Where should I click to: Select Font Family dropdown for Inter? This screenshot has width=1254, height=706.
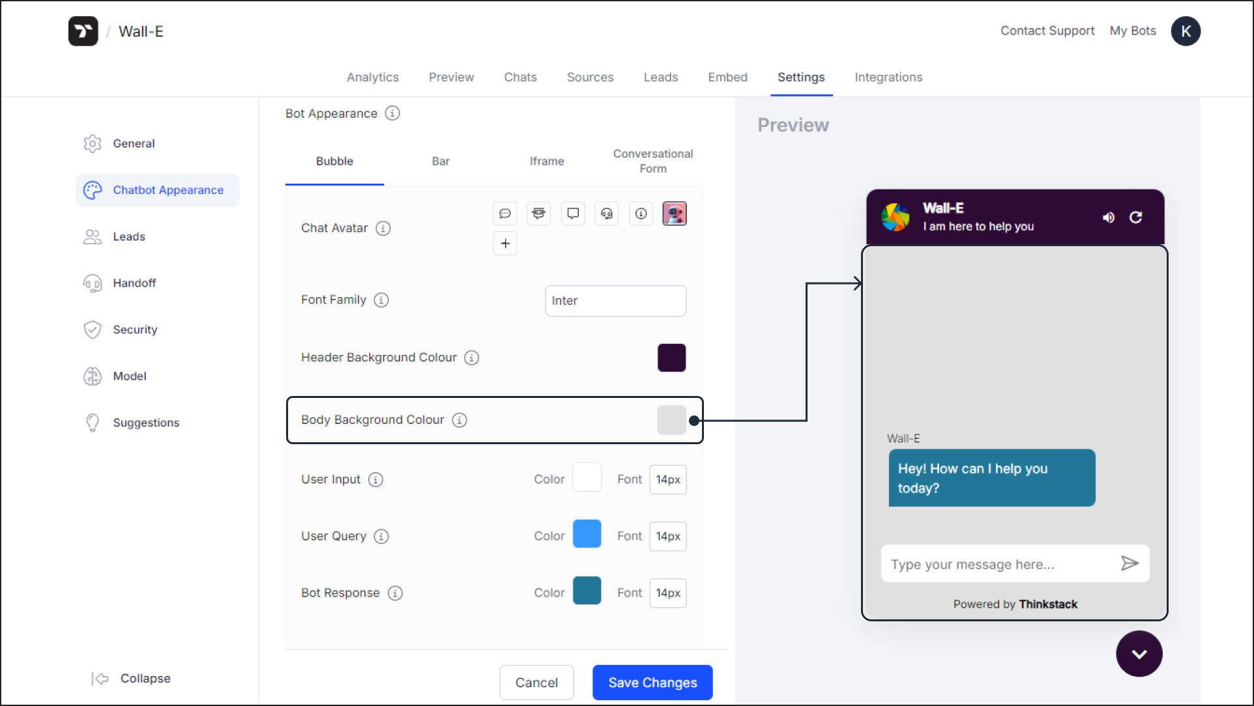point(616,300)
